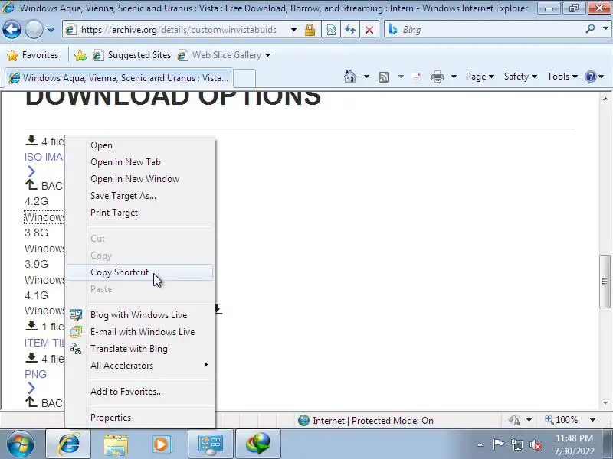Click the page scrollbar up arrow
This screenshot has height=459, width=613.
pos(605,99)
